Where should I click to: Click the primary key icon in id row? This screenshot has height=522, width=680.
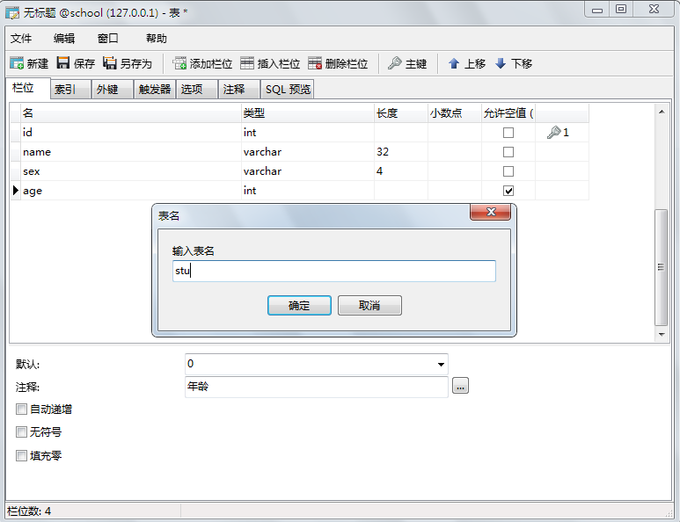coord(553,132)
